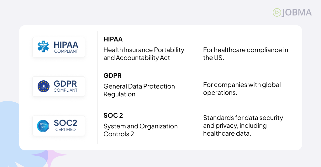The image size is (321, 167).
Task: Select the HIPAA Compliant badge card
Action: 59,47
